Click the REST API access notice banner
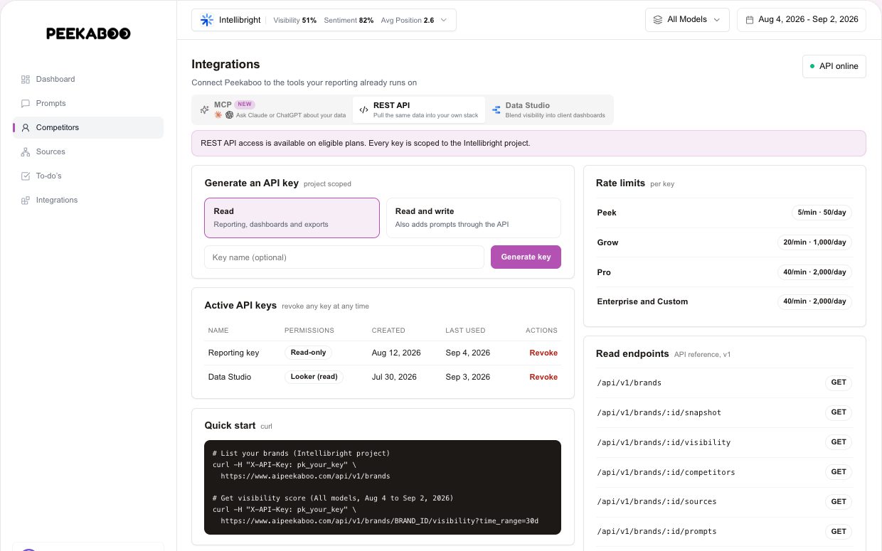The width and height of the screenshot is (882, 551). coord(528,143)
